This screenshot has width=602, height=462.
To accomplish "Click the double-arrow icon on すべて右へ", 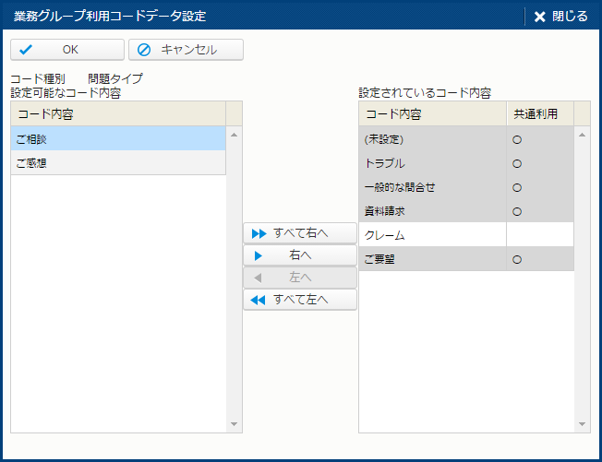I will [x=259, y=233].
